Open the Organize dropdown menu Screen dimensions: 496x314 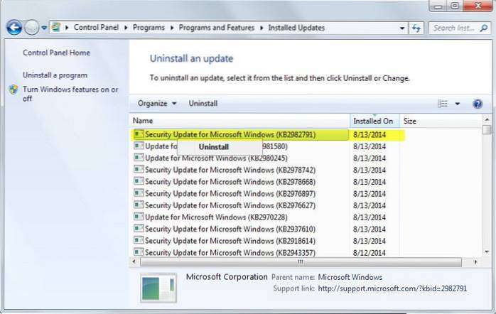[x=157, y=104]
